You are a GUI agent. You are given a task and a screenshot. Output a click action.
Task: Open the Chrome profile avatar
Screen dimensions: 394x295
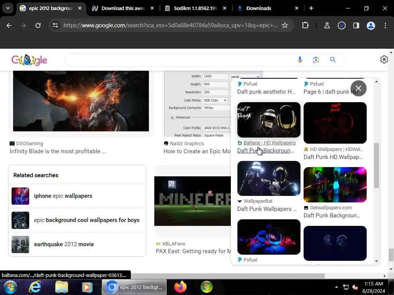pyautogui.click(x=371, y=25)
